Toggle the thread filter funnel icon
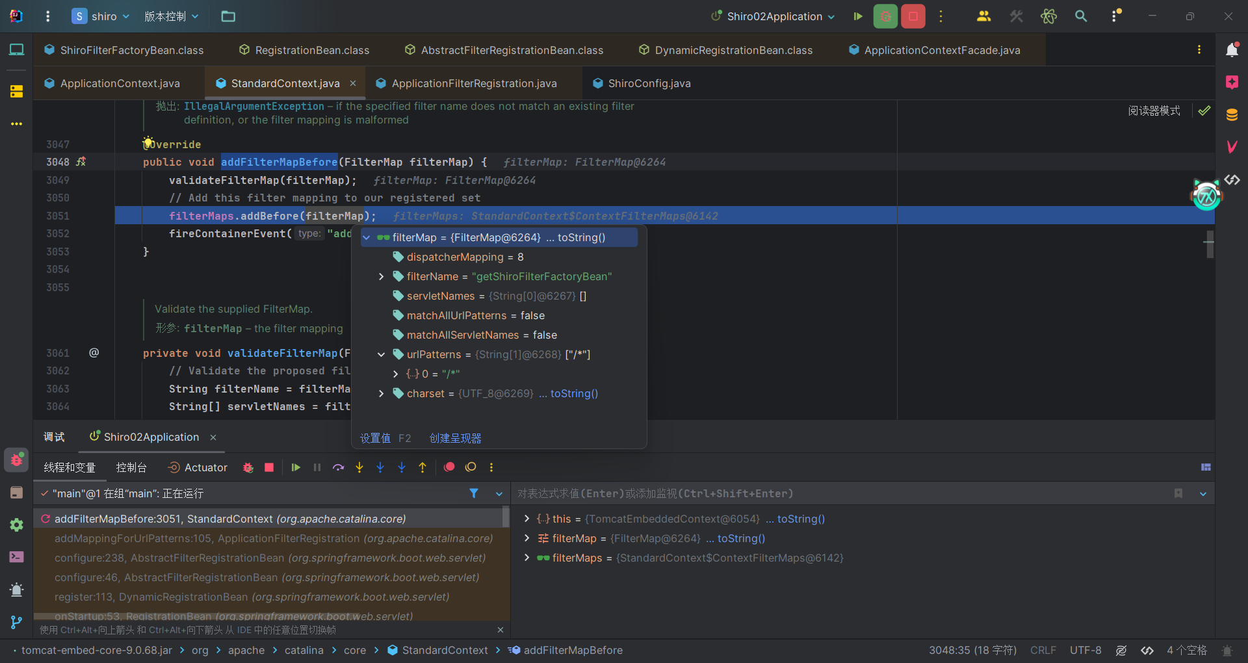 (474, 493)
